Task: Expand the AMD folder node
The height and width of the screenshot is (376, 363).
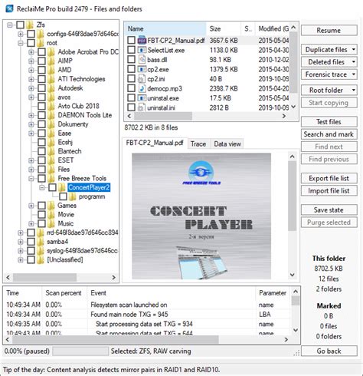Action: coord(31,70)
